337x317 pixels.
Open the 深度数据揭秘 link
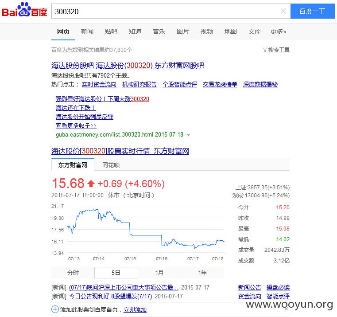coord(260,84)
